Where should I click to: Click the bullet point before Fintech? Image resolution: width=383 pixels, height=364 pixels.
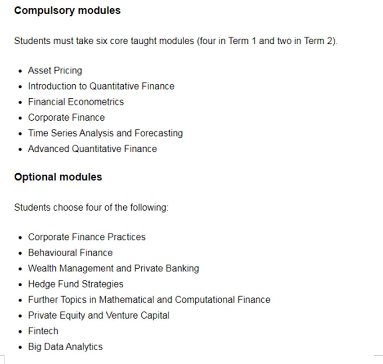(21, 332)
